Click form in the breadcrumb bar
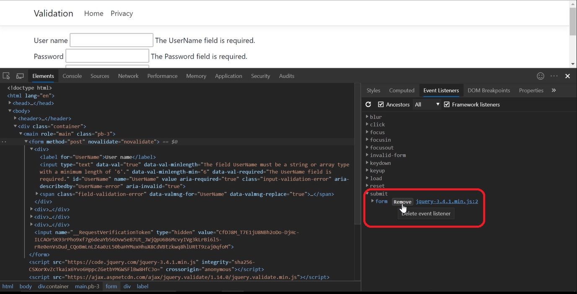The height and width of the screenshot is (294, 577). pyautogui.click(x=111, y=286)
